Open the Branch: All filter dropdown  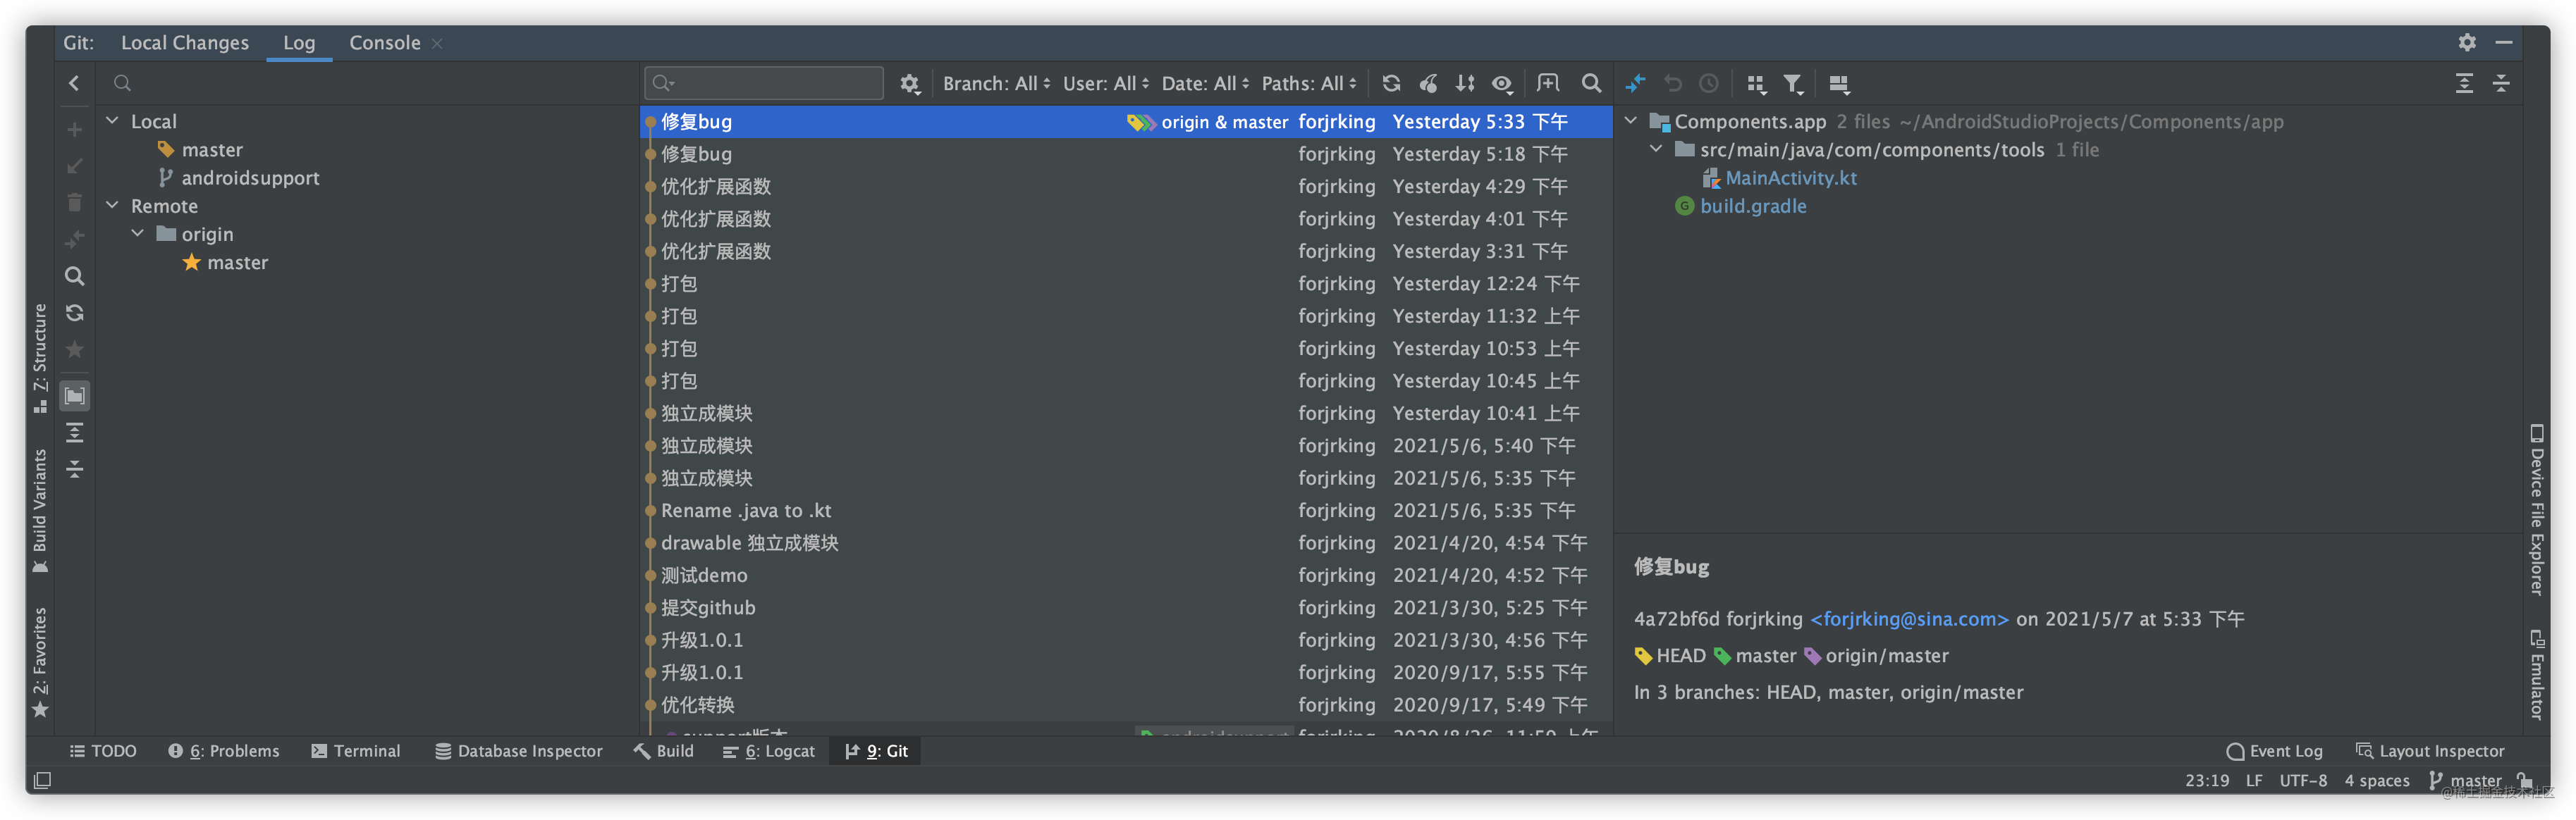[996, 84]
